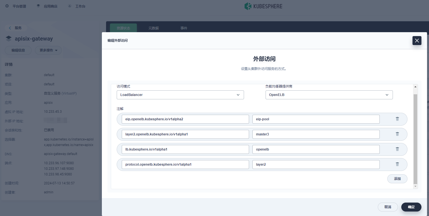Click the 添加 button to add annotation
The width and height of the screenshot is (429, 216).
tap(397, 179)
